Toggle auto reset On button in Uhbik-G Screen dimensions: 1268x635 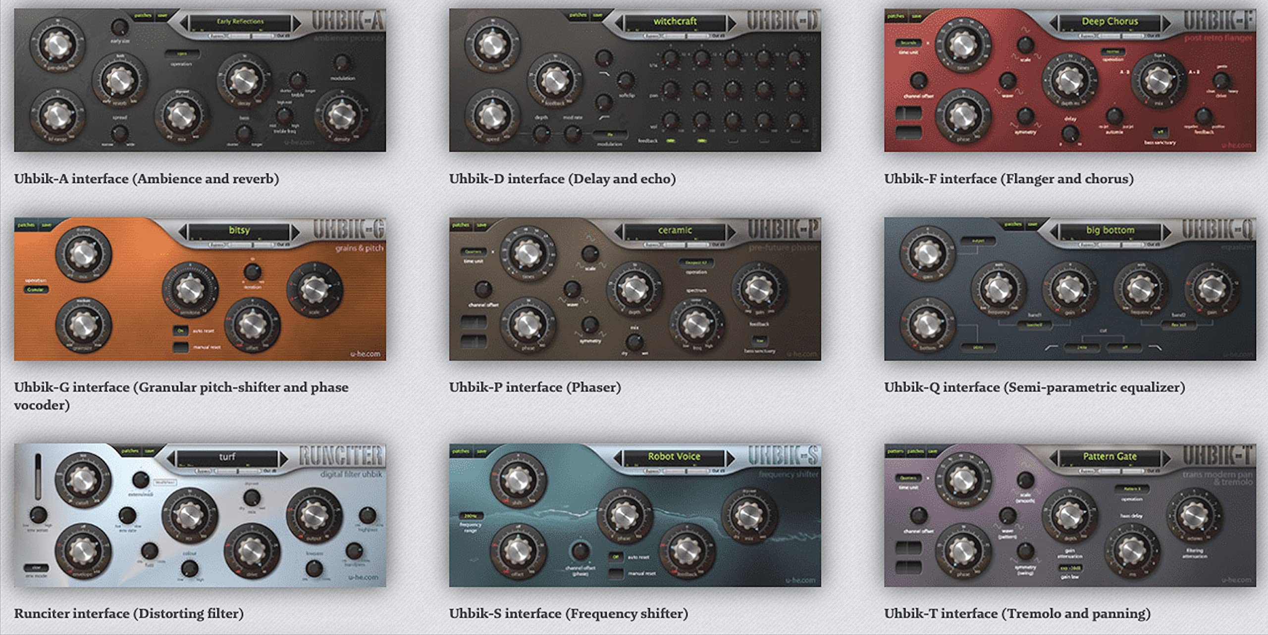point(181,331)
